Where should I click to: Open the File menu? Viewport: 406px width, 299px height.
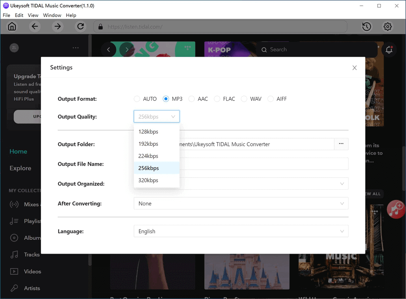pos(6,15)
